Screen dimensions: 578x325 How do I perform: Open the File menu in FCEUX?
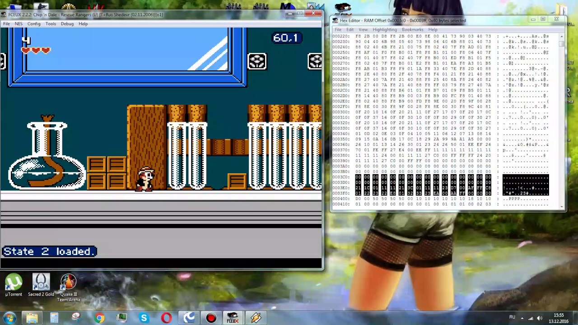6,24
